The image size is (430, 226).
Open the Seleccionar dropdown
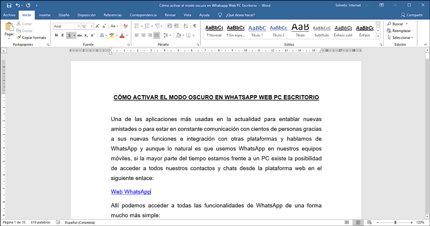tap(400, 37)
